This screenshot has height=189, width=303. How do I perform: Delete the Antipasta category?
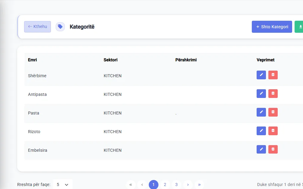pyautogui.click(x=273, y=93)
